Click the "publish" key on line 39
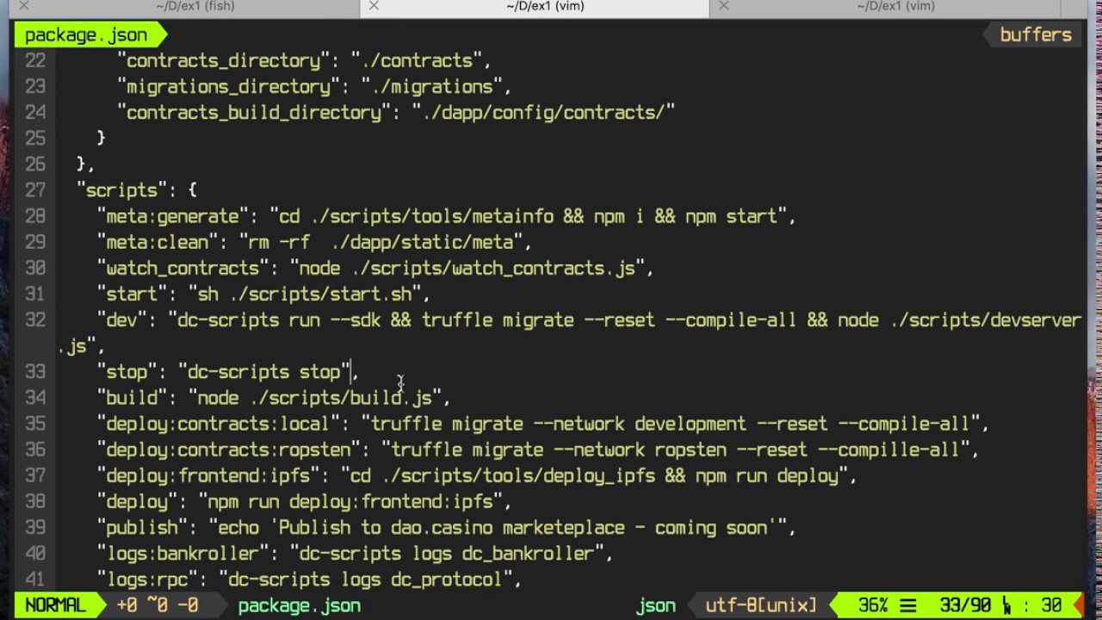The image size is (1102, 620). [x=143, y=528]
